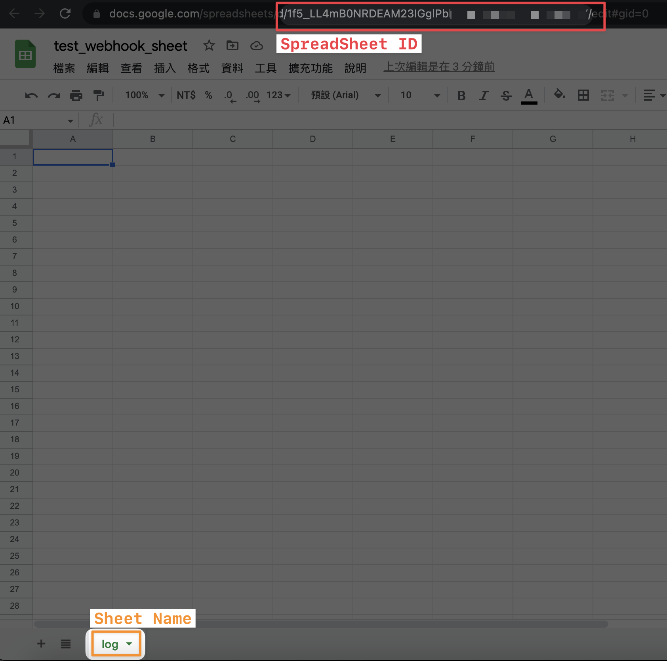Click the Print icon
Viewport: 667px width, 661px height.
point(76,95)
